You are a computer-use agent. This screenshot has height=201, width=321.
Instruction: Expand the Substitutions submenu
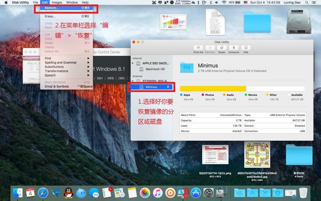point(66,67)
